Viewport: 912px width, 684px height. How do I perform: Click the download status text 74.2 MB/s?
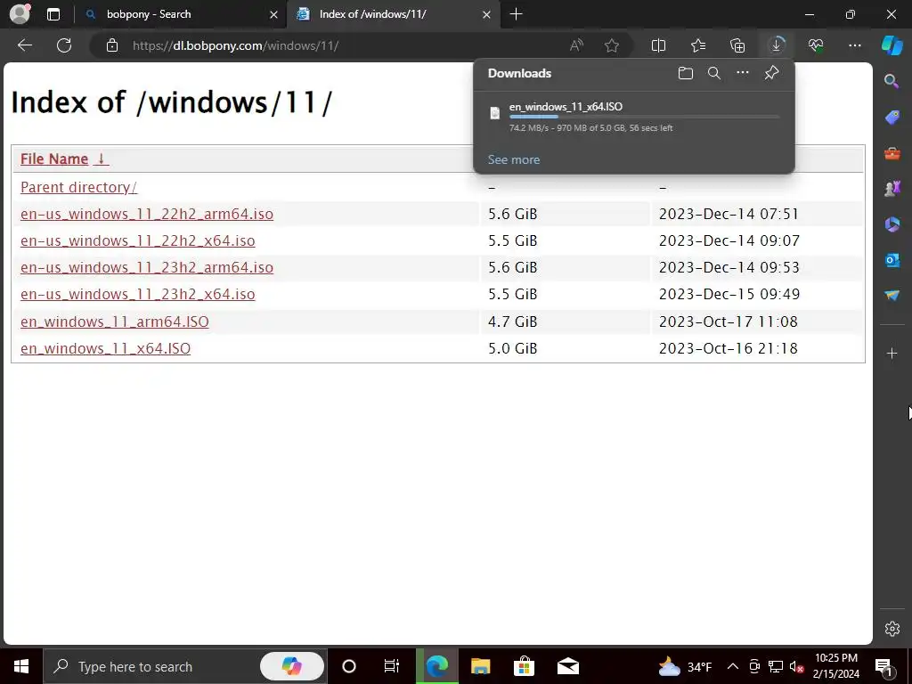[591, 128]
